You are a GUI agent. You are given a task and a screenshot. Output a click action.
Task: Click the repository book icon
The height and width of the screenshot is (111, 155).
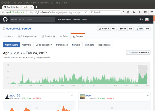4,29
